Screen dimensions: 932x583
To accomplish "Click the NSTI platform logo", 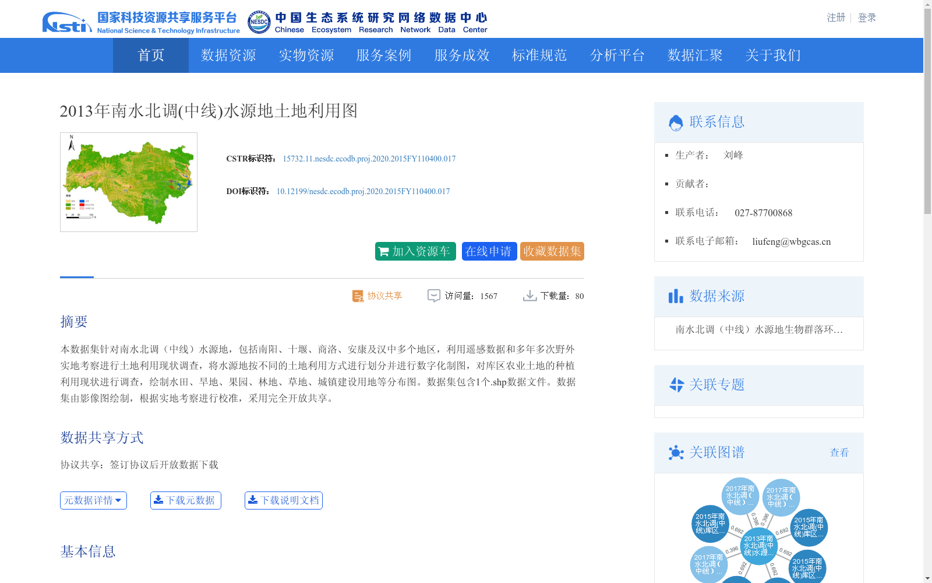I will point(141,23).
